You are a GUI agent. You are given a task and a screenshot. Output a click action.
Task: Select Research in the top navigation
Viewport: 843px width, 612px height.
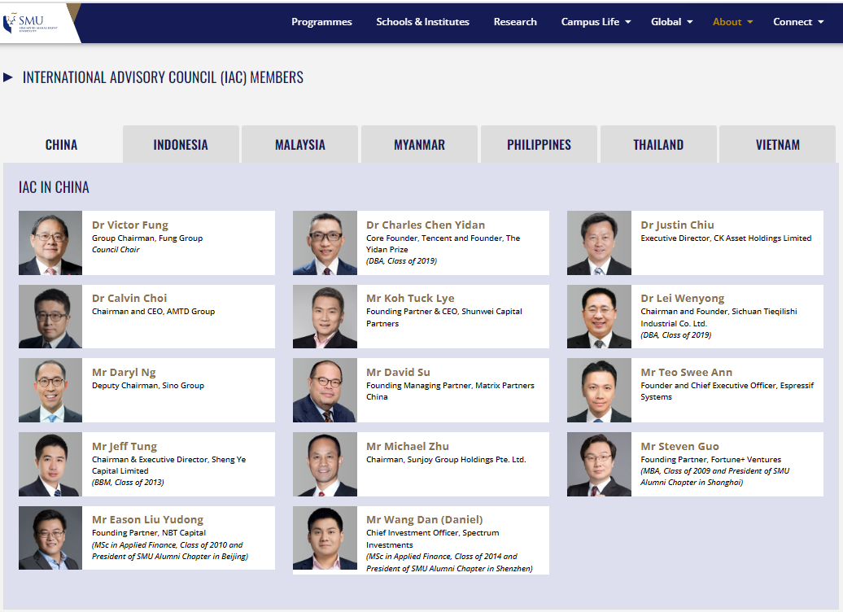click(x=515, y=22)
